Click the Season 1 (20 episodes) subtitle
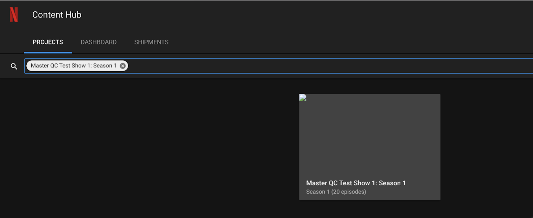 click(x=336, y=192)
